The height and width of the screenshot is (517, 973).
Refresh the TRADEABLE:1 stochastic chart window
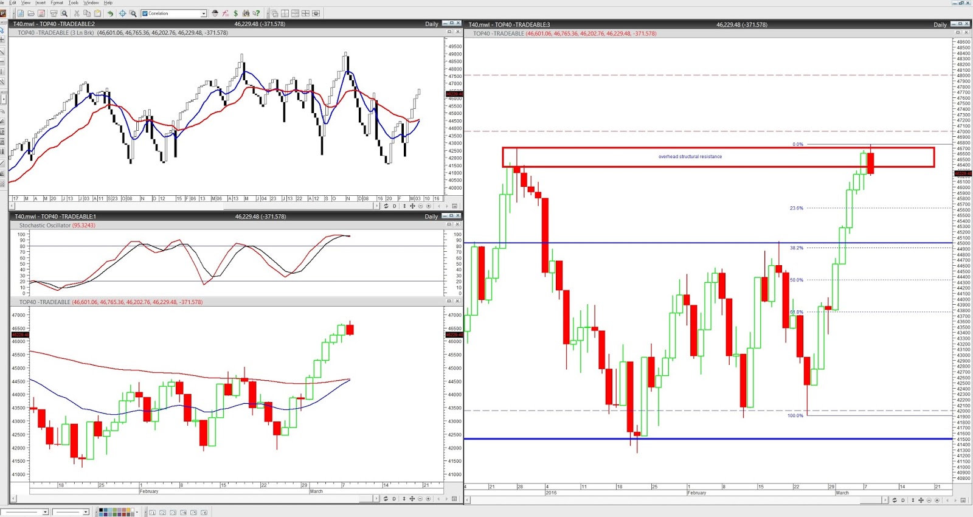tap(386, 499)
